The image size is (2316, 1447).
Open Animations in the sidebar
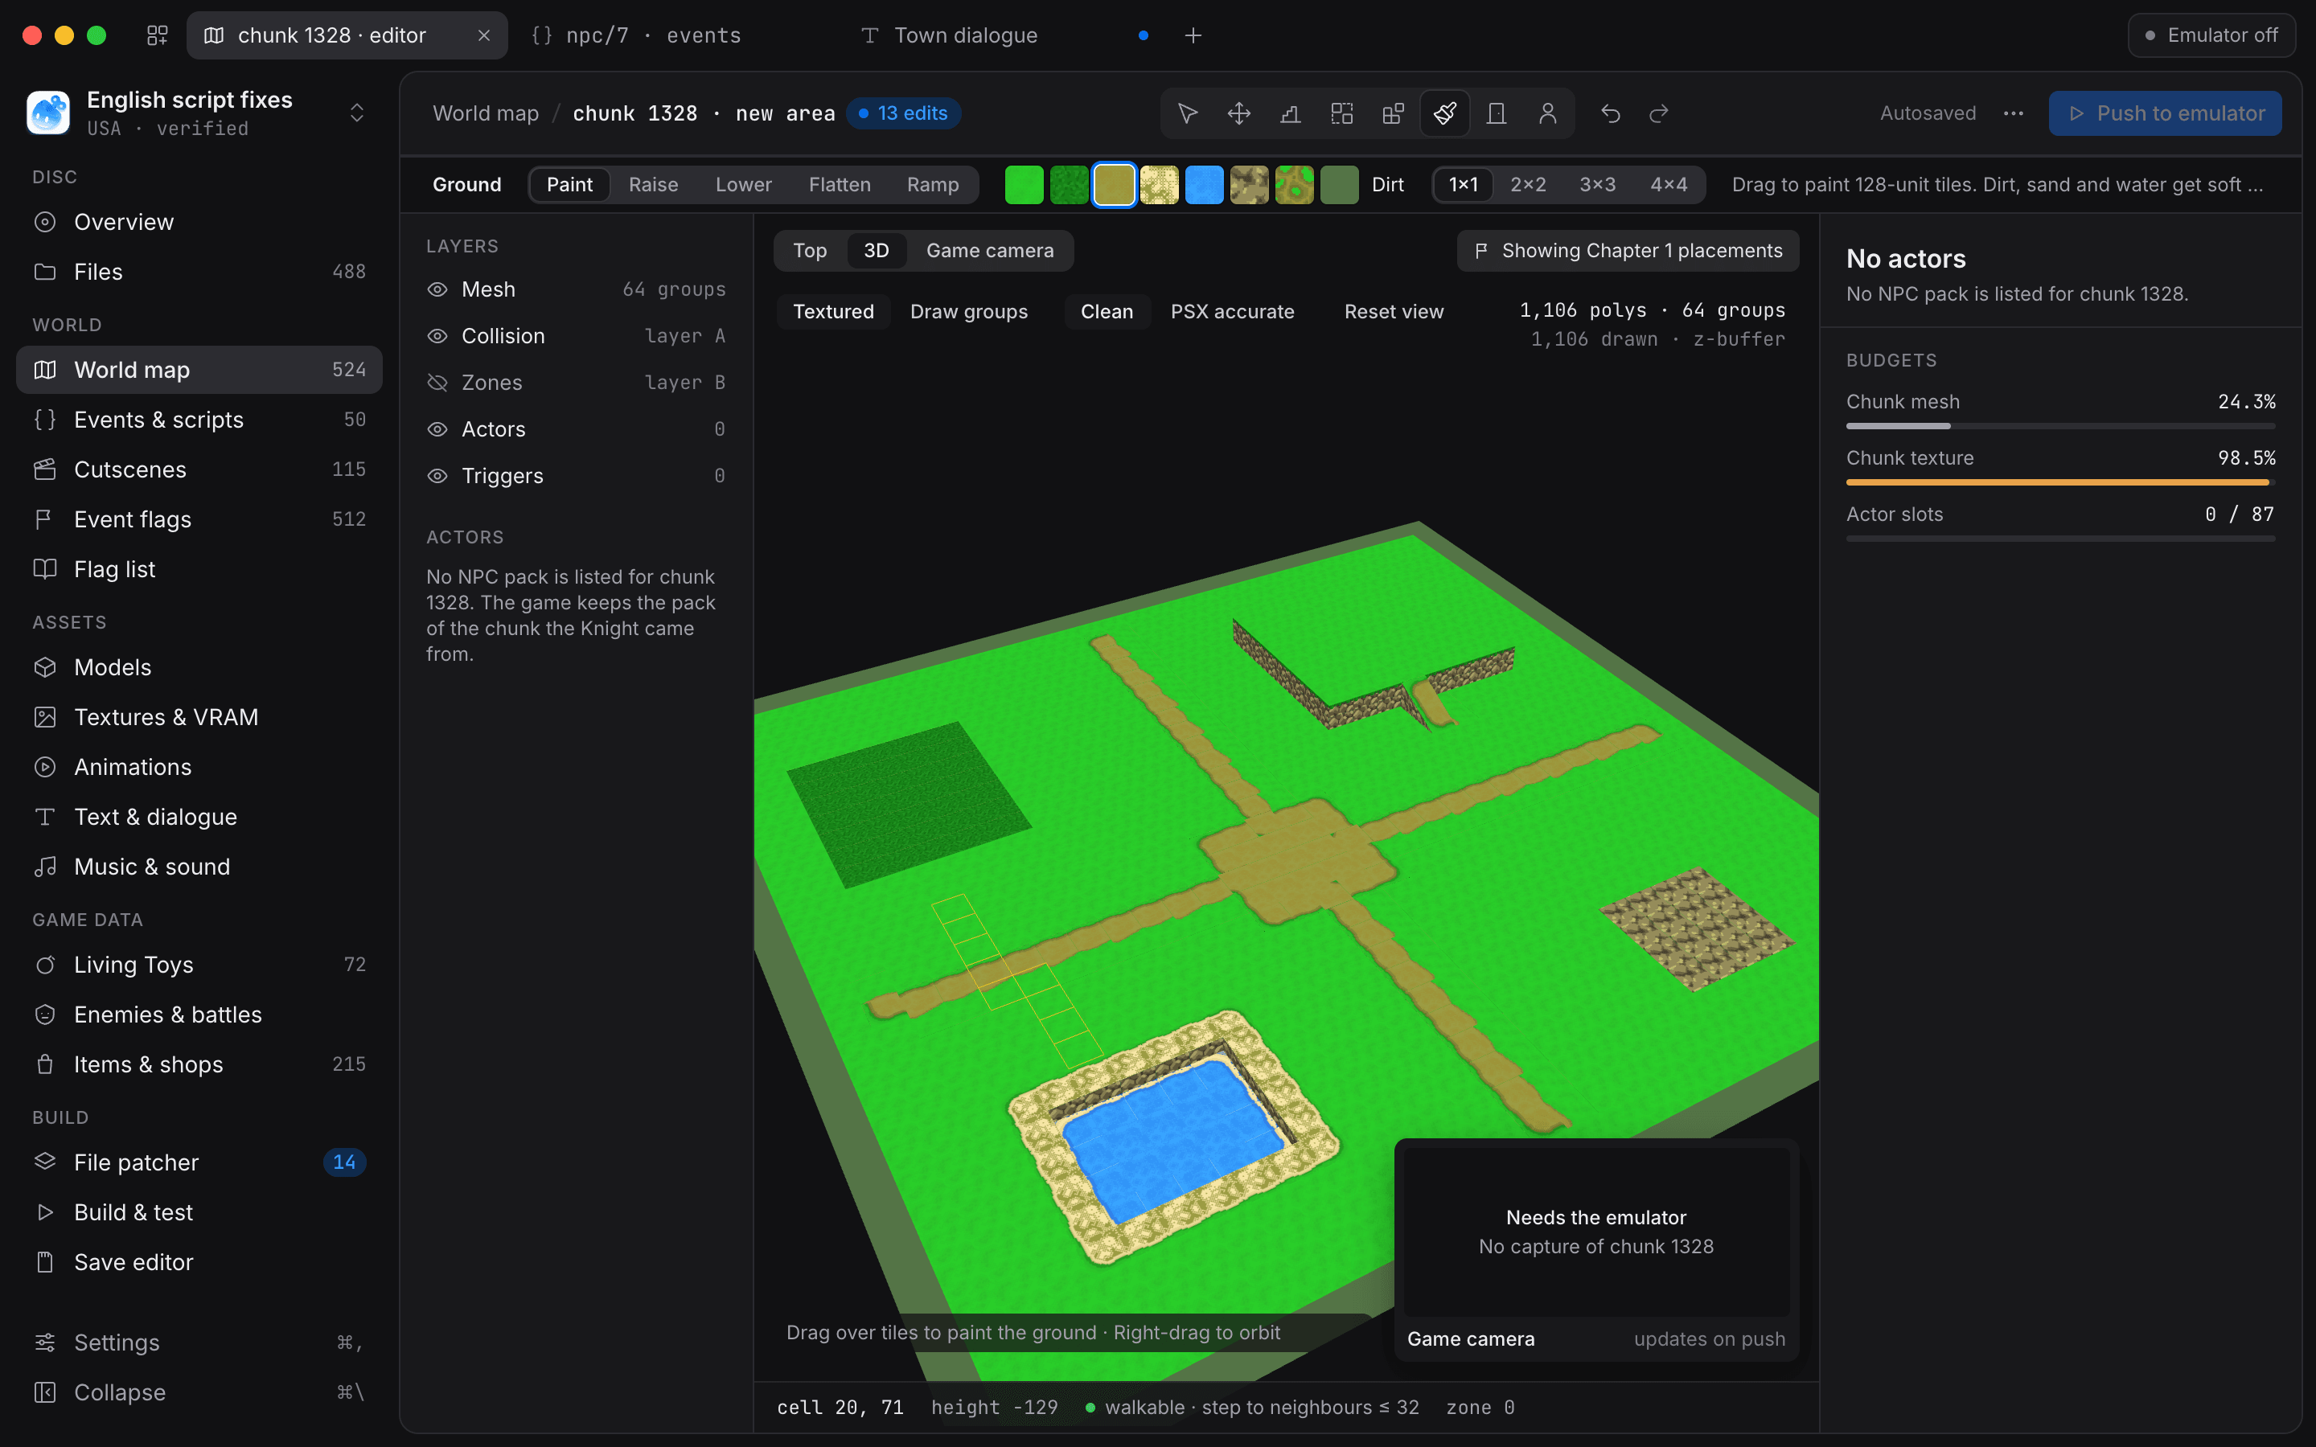[x=199, y=767]
